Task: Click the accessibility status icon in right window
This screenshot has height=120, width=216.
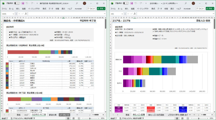Action: click(x=120, y=118)
